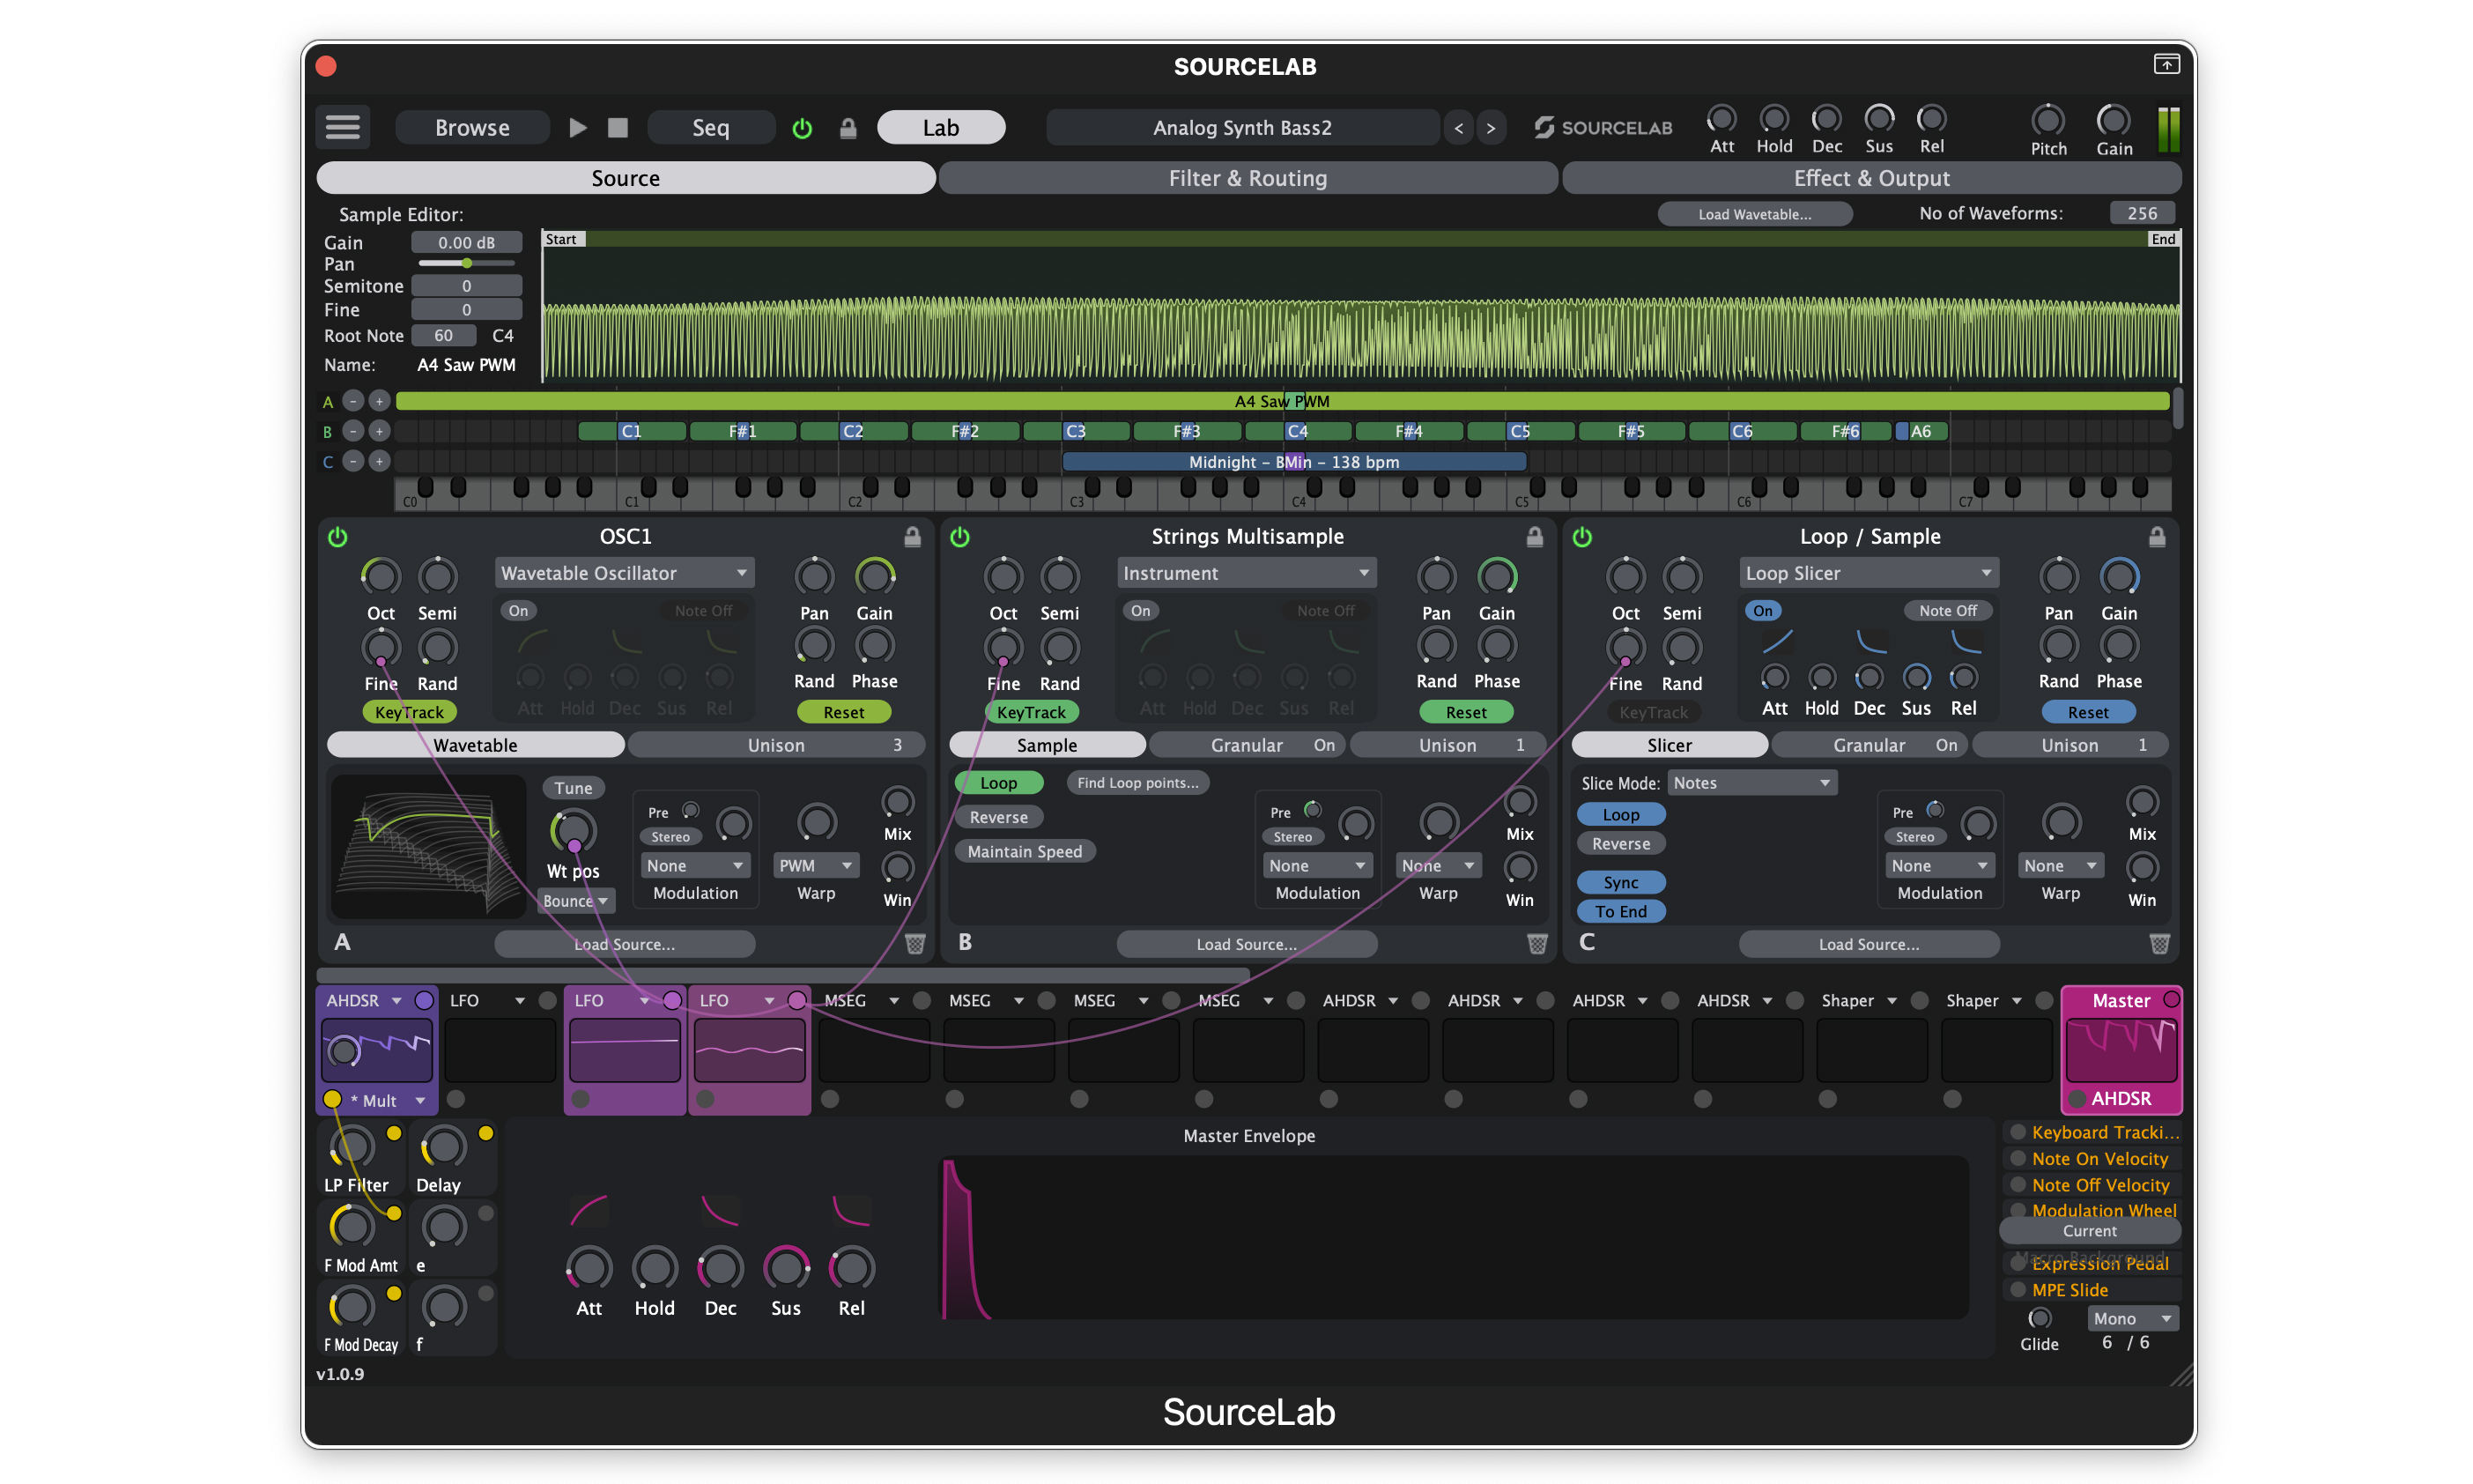The height and width of the screenshot is (1484, 2473).
Task: Toggle the OSC1 power switch
Action: (x=337, y=537)
